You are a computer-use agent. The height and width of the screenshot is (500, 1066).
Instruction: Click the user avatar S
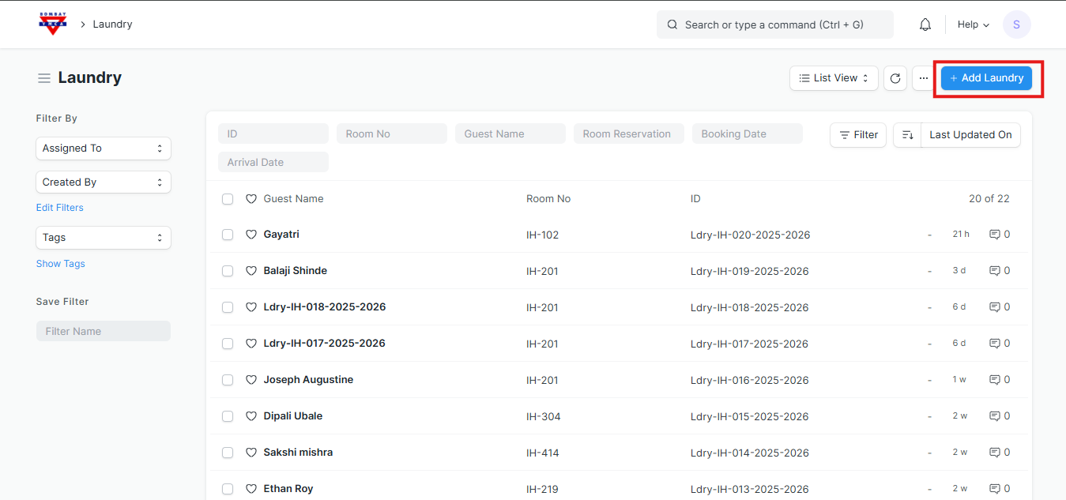(x=1016, y=24)
